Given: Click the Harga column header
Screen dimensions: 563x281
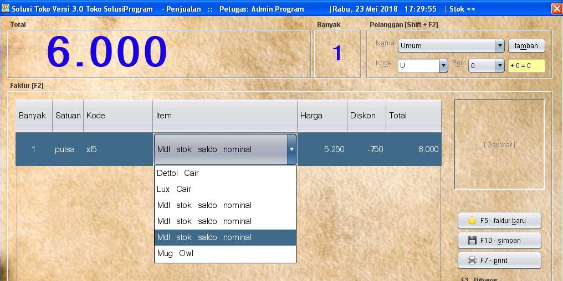Looking at the screenshot, I should 322,116.
